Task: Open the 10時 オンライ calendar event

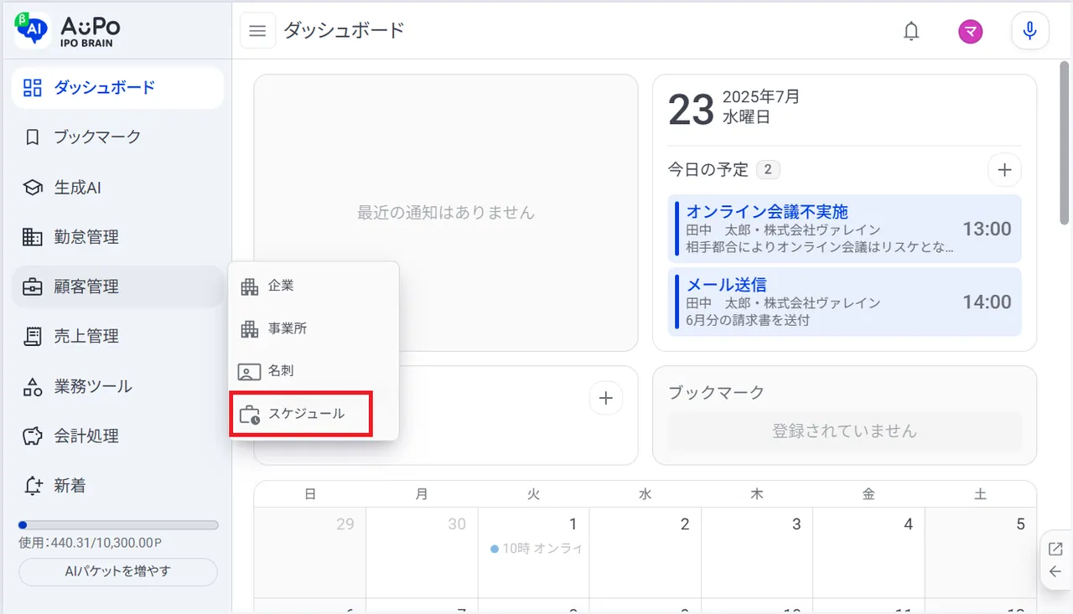Action: click(536, 549)
